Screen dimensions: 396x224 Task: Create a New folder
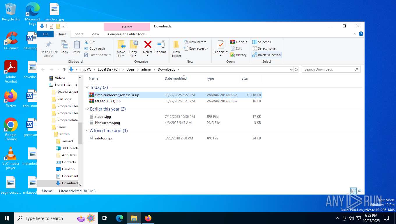[176, 49]
